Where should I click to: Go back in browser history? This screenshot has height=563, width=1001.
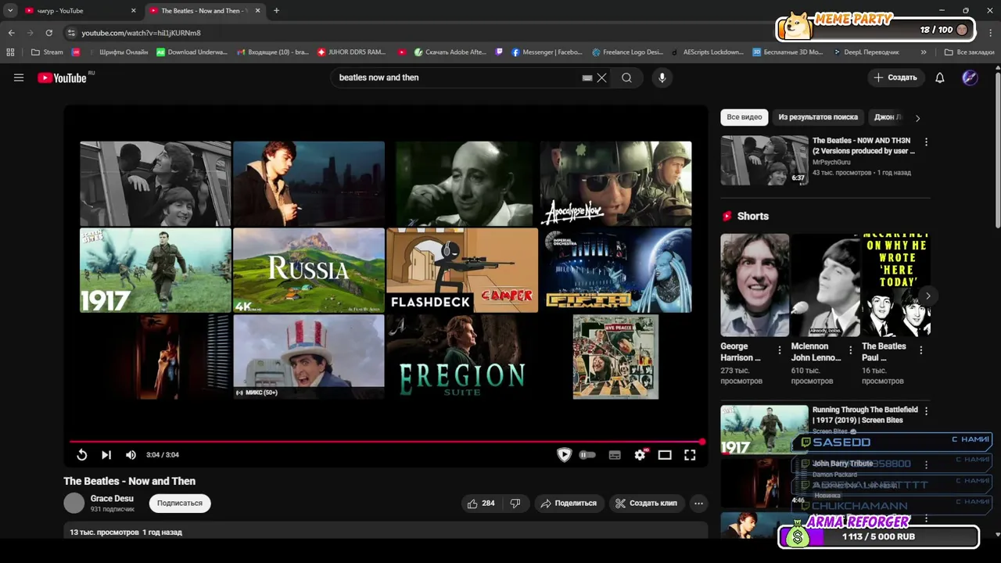[11, 33]
